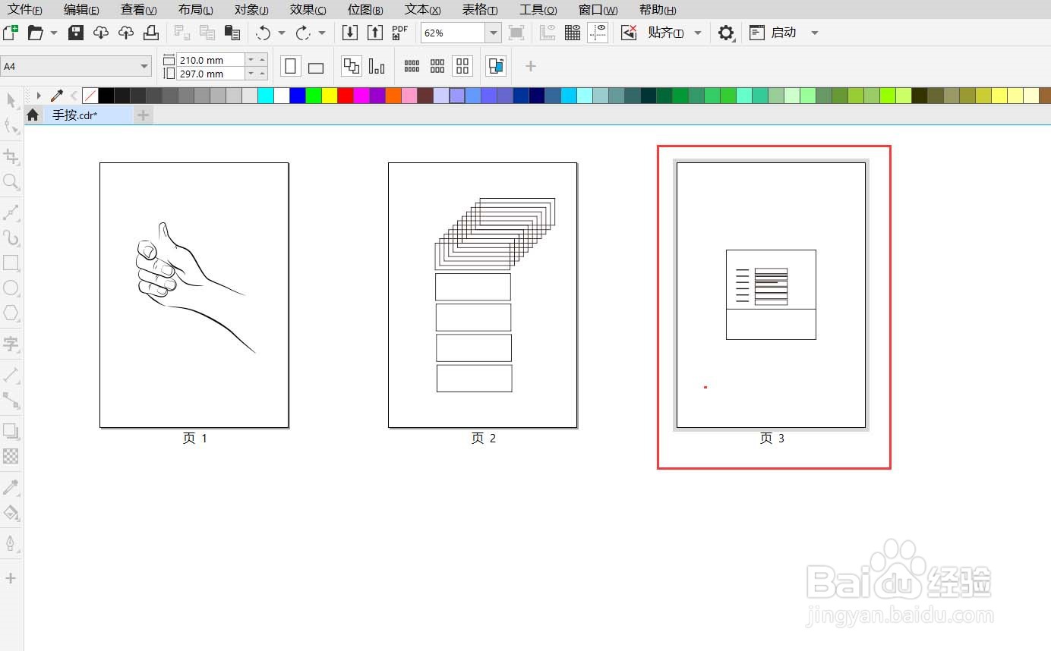Image resolution: width=1051 pixels, height=651 pixels.
Task: Click the page height field 297.0 mm
Action: [x=210, y=74]
